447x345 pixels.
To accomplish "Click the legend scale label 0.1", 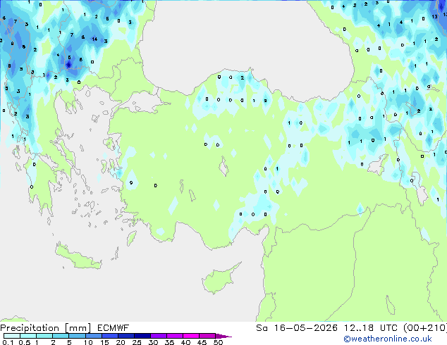I will (8, 342).
